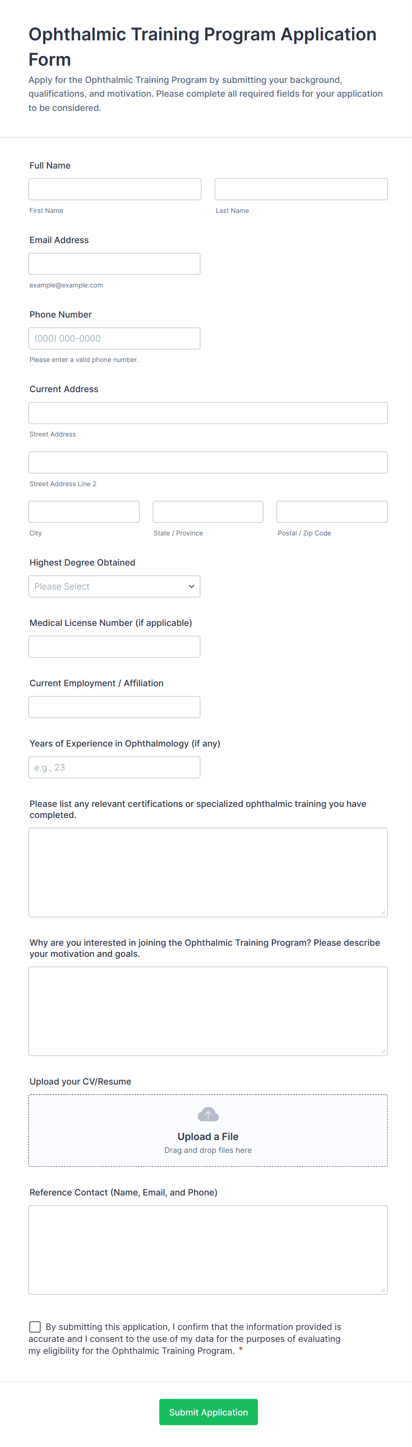The width and height of the screenshot is (412, 1447).
Task: Focus the Street Address field
Action: coord(208,413)
